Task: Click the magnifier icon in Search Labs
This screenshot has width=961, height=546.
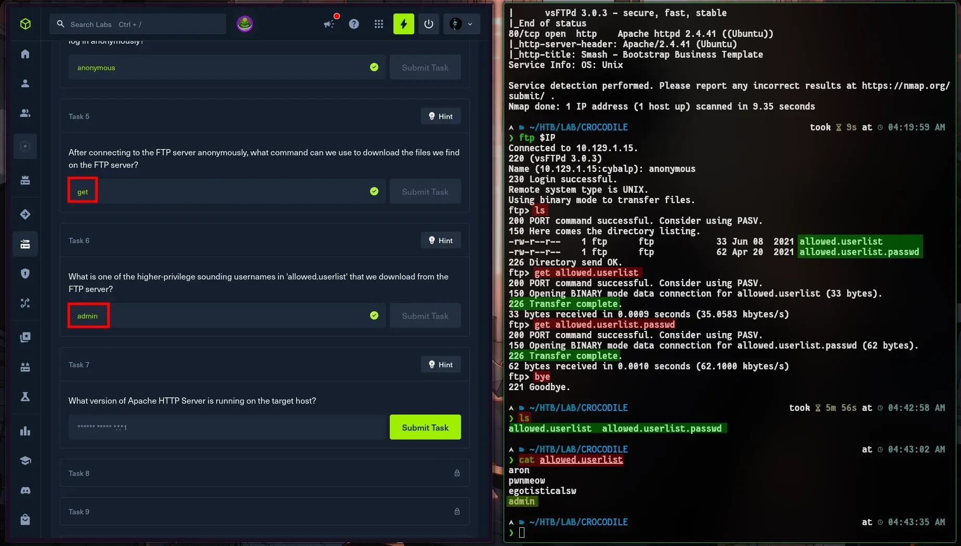Action: [61, 24]
